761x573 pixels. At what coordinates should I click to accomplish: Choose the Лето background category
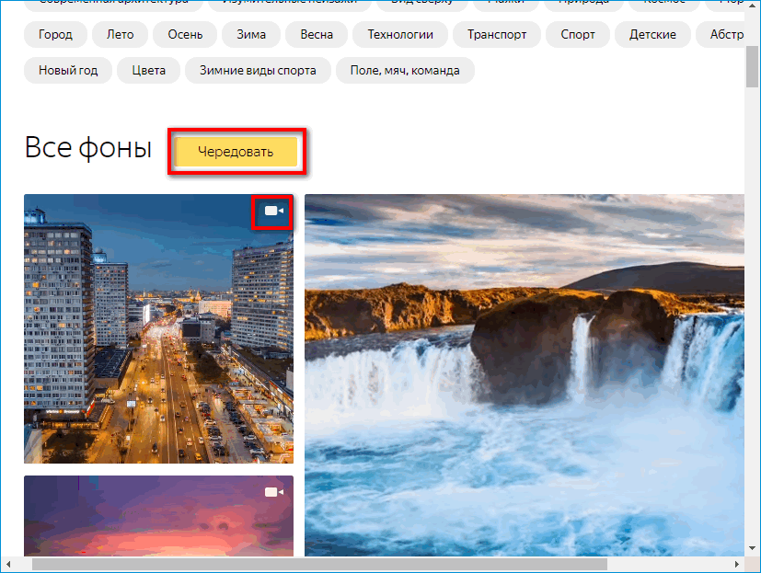point(120,34)
